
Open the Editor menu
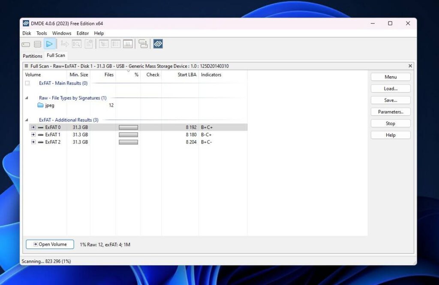point(83,33)
